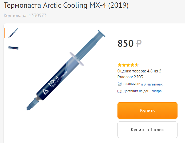This screenshot has height=143, width=185.
Task: Click the delivery truck icon
Action: (120, 91)
